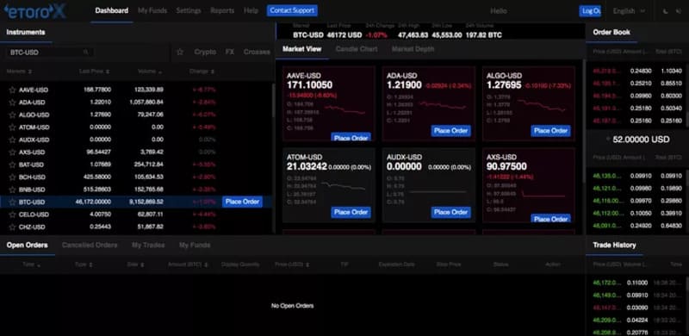Place Order on the ALGO-USD card

click(550, 131)
